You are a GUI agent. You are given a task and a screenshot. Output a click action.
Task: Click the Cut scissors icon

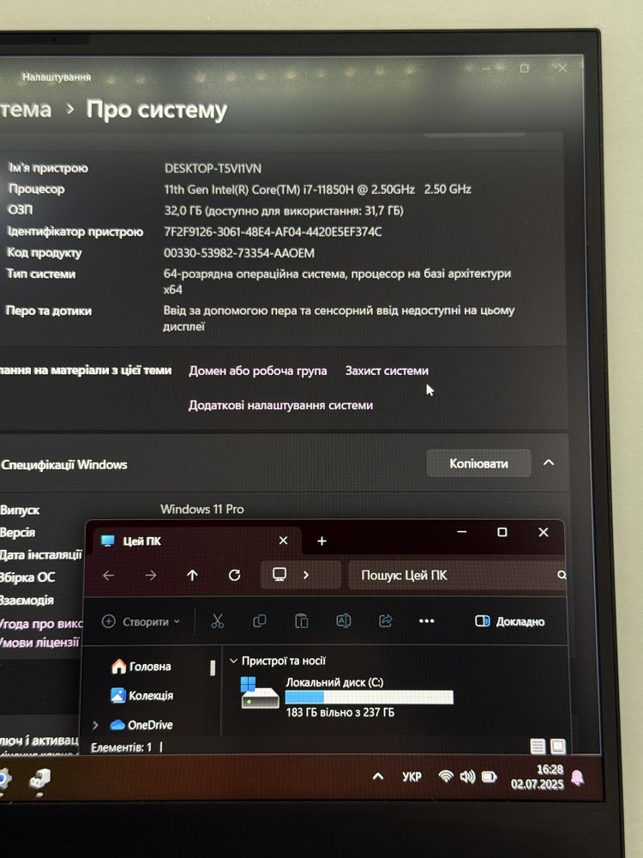[x=218, y=621]
